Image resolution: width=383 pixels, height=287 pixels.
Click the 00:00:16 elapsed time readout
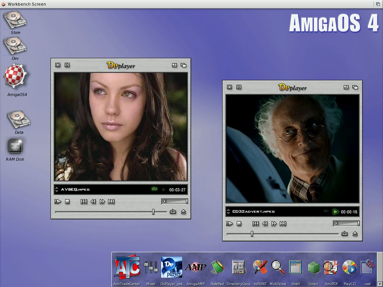tap(349, 212)
